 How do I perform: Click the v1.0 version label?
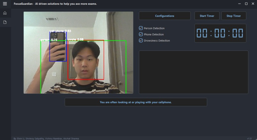[x=249, y=138]
